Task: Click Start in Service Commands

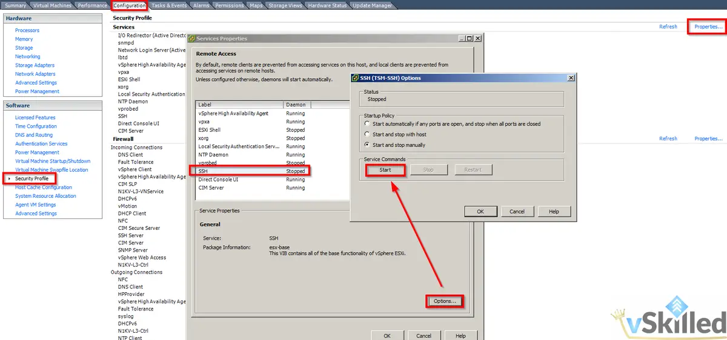Action: coord(385,170)
